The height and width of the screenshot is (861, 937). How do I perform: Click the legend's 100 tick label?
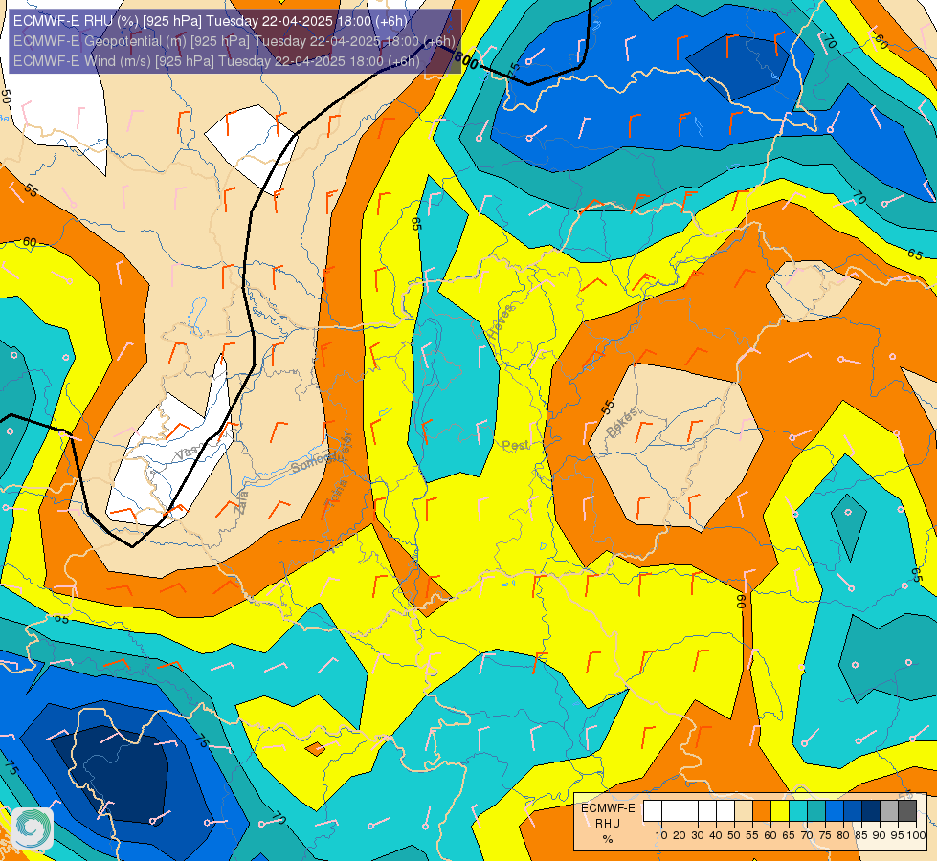[916, 835]
